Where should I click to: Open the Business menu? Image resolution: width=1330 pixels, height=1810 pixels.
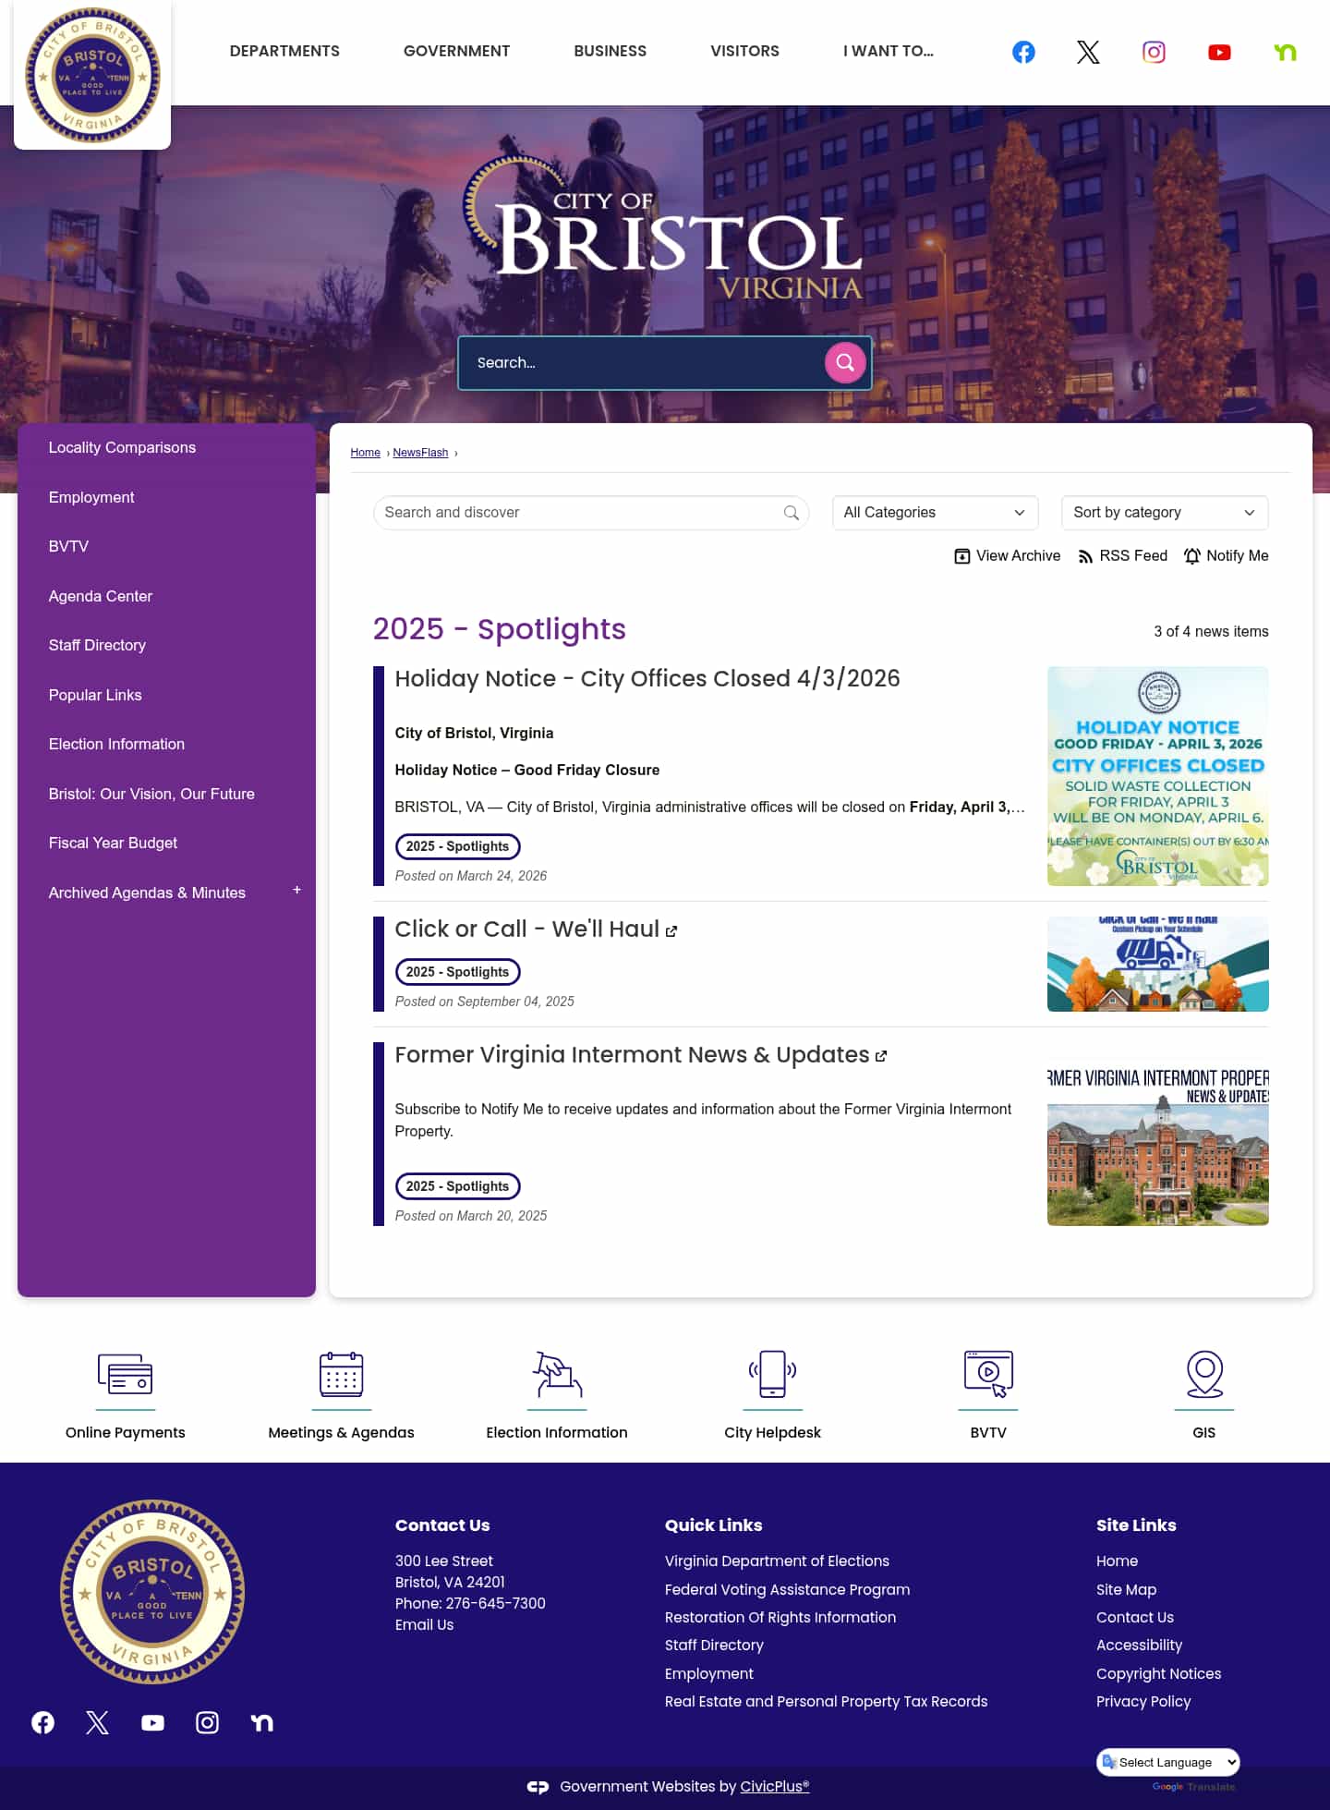[611, 52]
